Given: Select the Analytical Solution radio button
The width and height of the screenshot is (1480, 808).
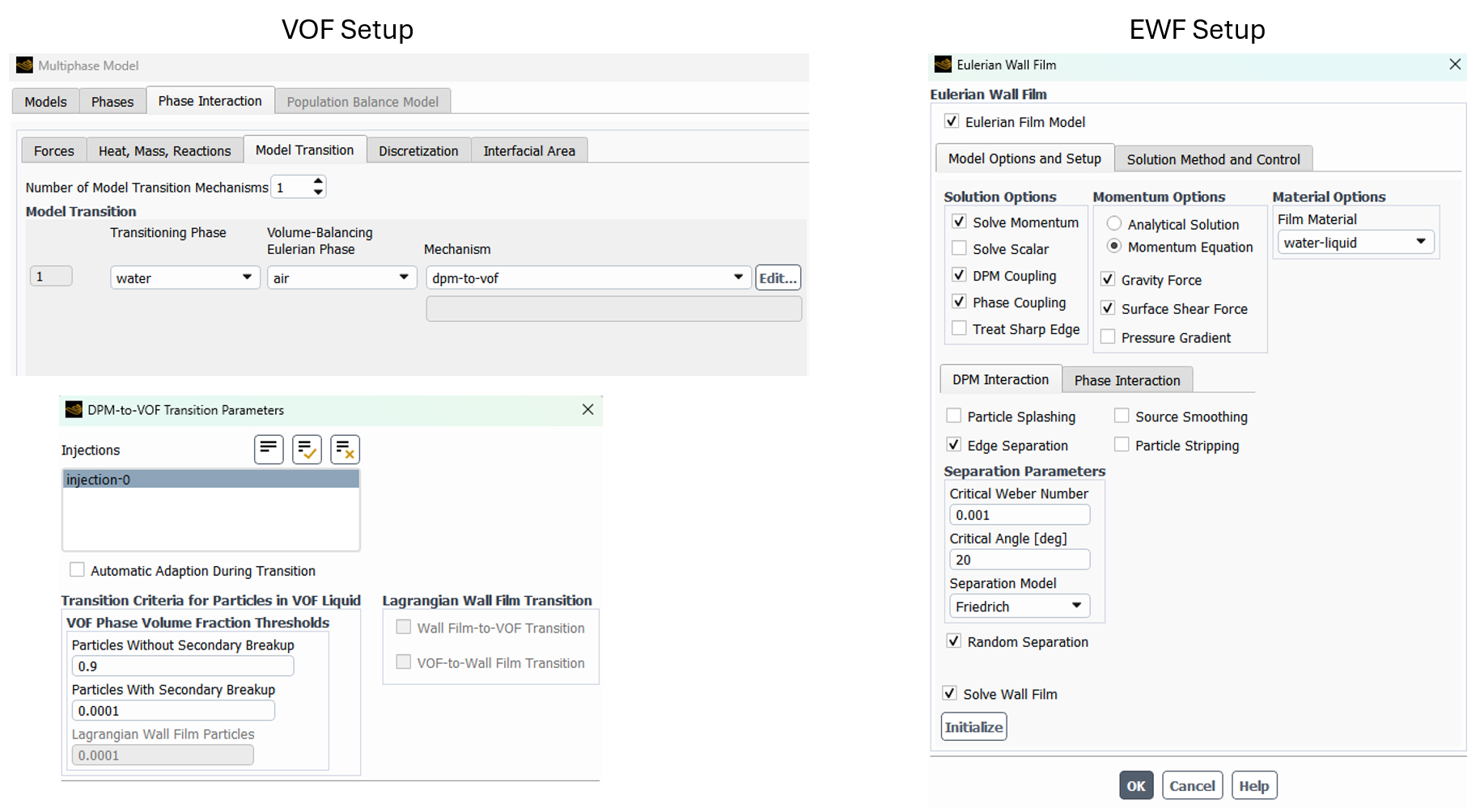Looking at the screenshot, I should coord(1114,224).
